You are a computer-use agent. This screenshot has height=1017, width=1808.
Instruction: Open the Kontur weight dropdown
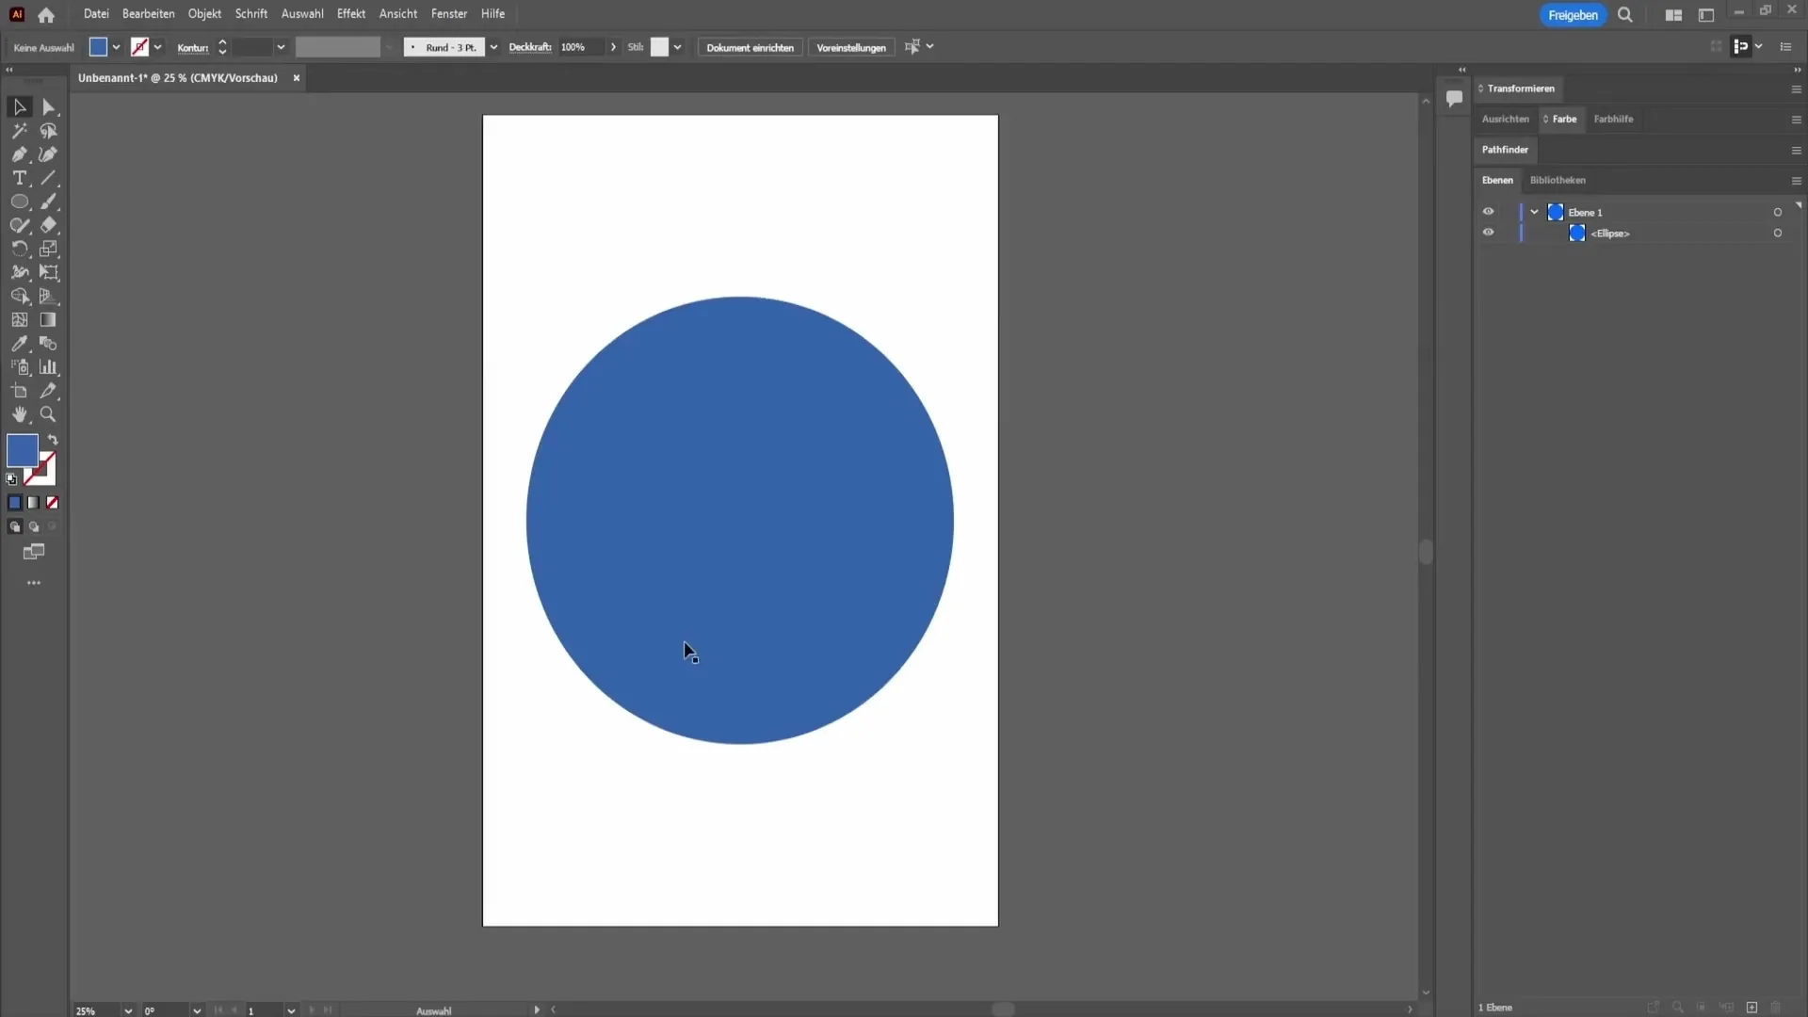click(x=281, y=47)
